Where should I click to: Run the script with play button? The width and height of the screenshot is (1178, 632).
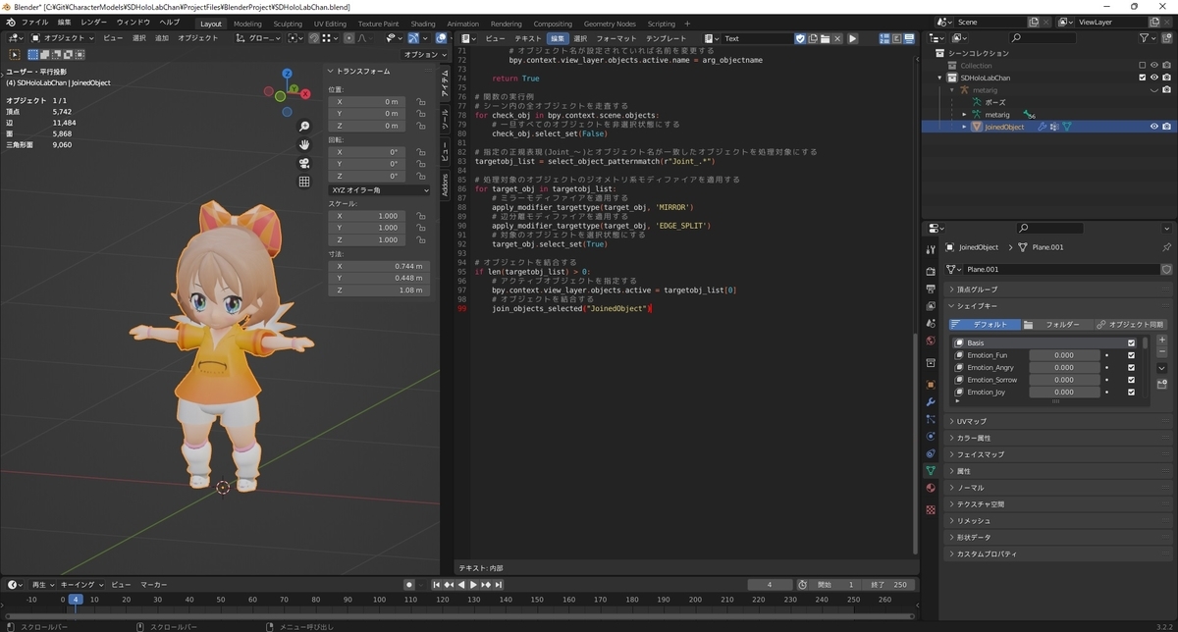click(x=852, y=38)
